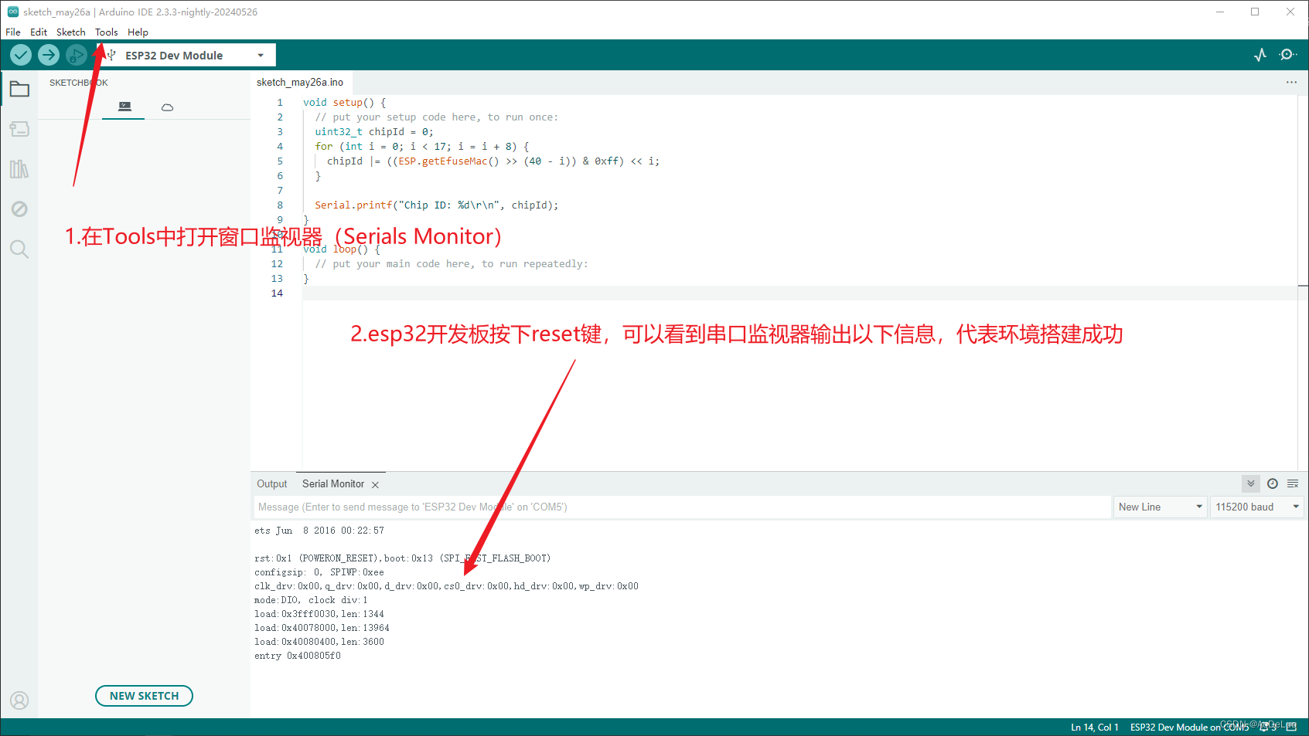Screen dimensions: 1309x736
Task: Click the Ln 14, Col 1 status entry
Action: click(1094, 728)
